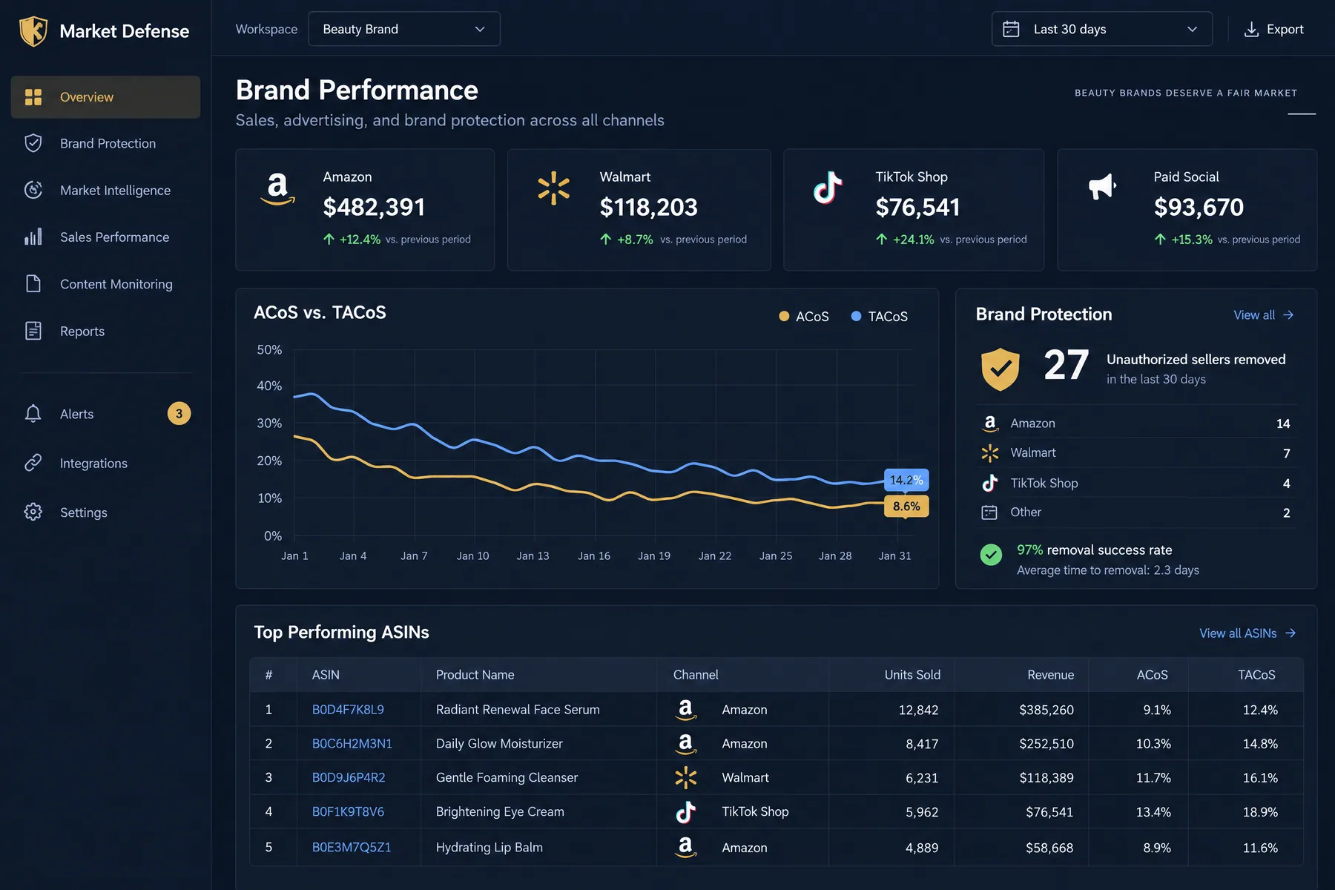Screen dimensions: 1335x890
Task: Click the calendar icon in date range selector
Action: (x=1011, y=29)
